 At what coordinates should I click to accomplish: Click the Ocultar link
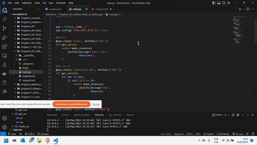tap(96, 104)
